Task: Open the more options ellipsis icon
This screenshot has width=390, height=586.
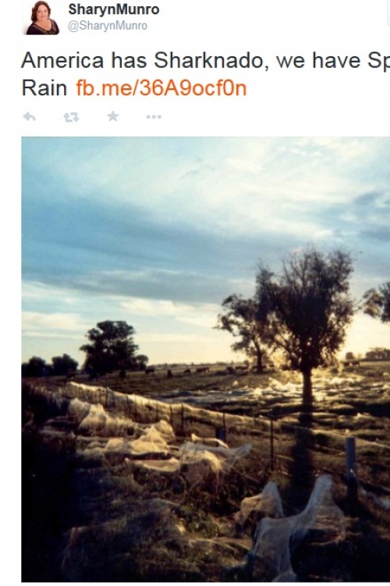Action: pos(154,117)
